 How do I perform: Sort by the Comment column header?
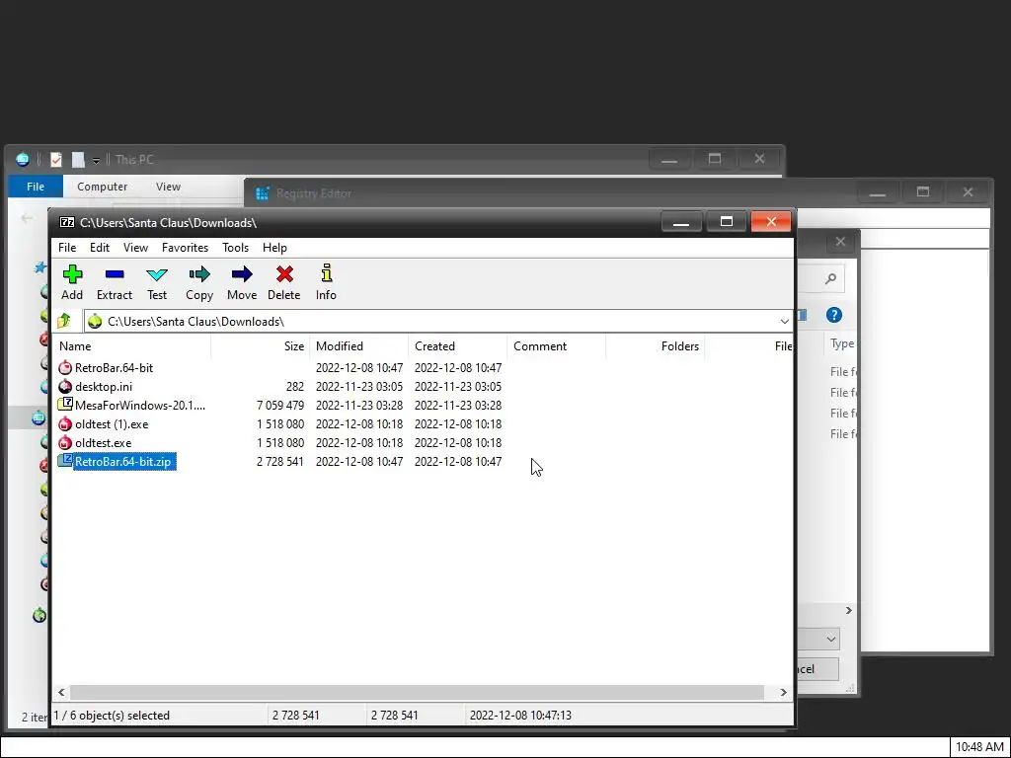coord(557,346)
